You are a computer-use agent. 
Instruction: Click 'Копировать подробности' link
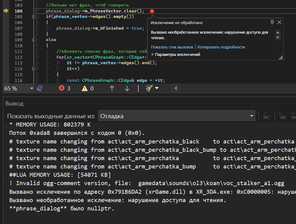pos(221,47)
